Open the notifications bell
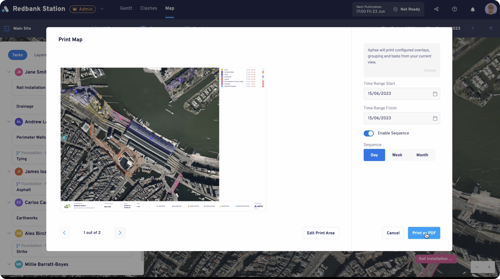 [x=473, y=9]
